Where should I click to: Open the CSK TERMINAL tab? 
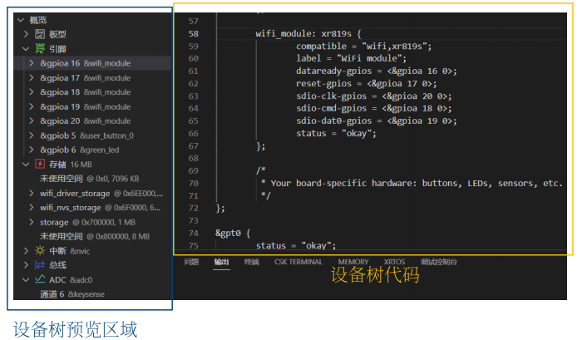tap(298, 262)
